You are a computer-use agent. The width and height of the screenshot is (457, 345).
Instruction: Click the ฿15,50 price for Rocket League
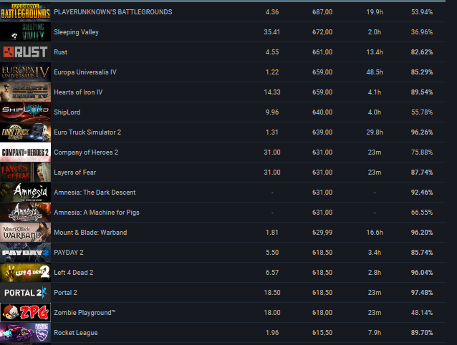(x=322, y=333)
